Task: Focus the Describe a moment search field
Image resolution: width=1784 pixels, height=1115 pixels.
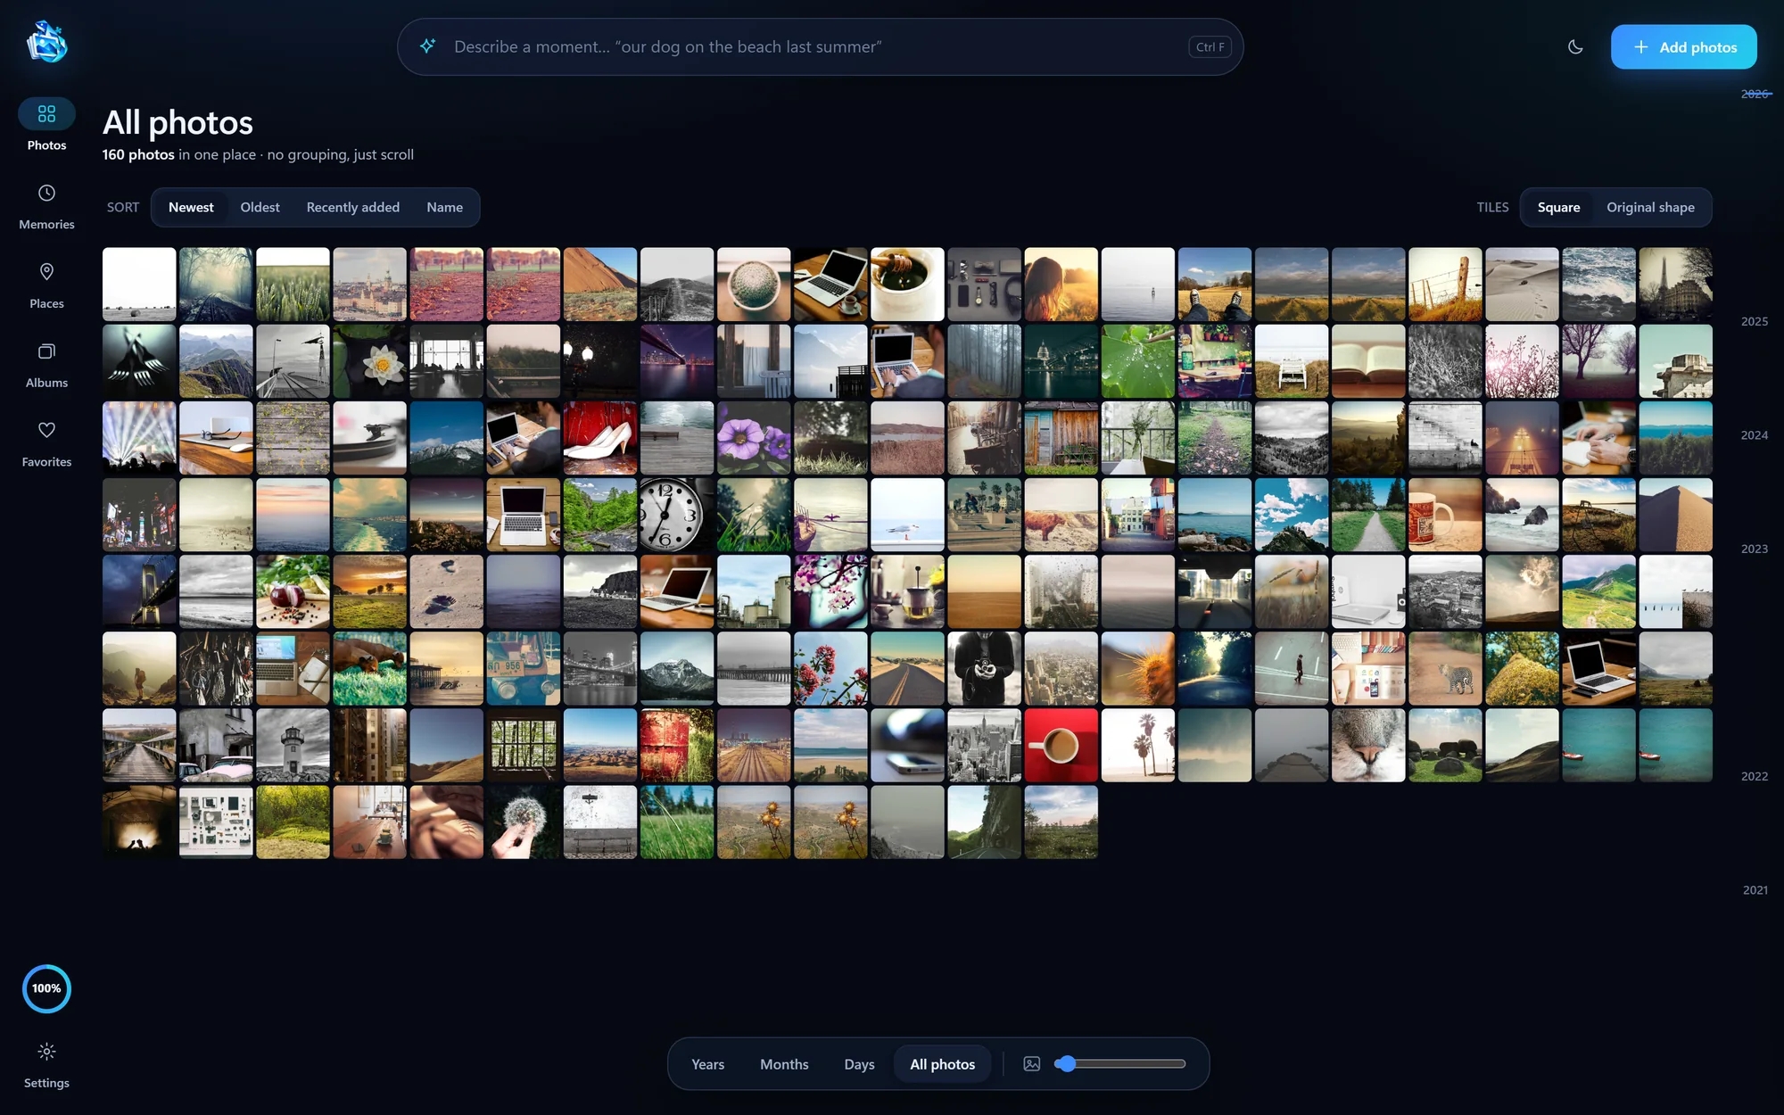Action: tap(820, 47)
